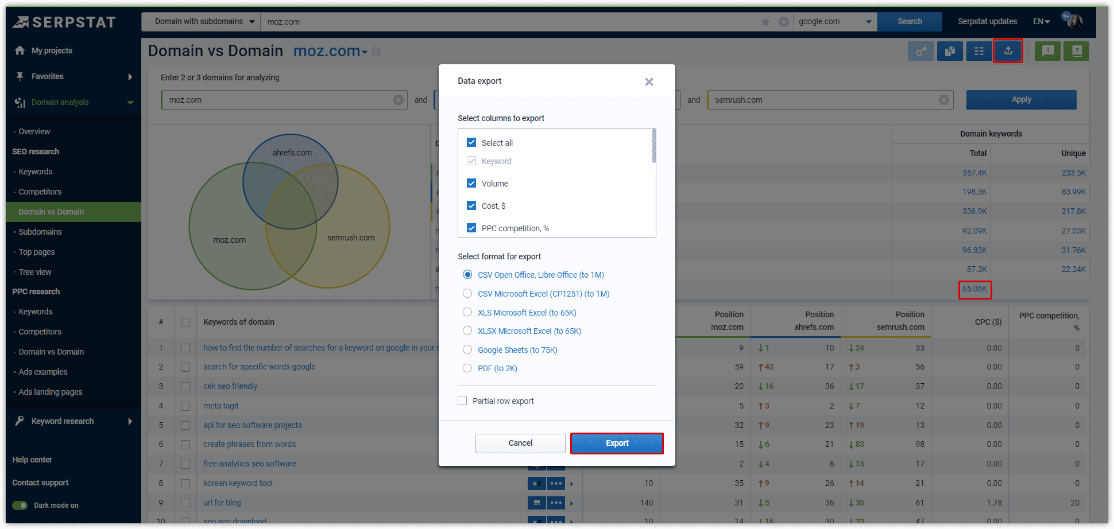Open Tree view in sidebar
The width and height of the screenshot is (1114, 529).
tap(35, 272)
